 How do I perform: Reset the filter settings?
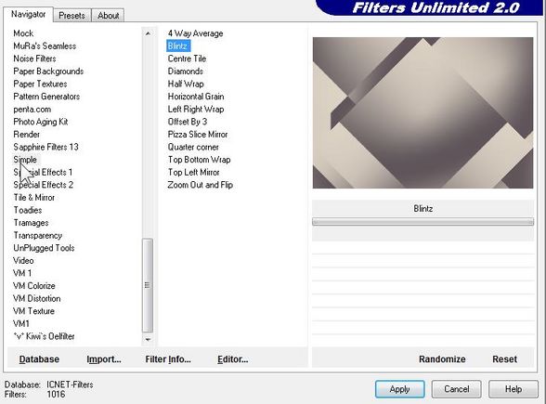[504, 359]
